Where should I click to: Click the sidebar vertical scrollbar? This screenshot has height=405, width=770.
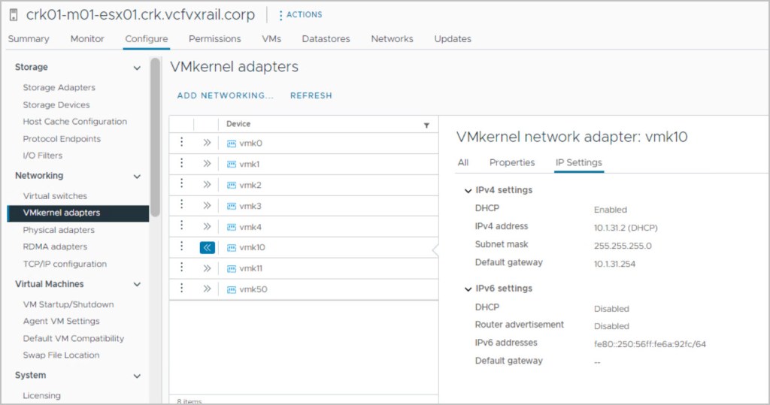click(155, 135)
